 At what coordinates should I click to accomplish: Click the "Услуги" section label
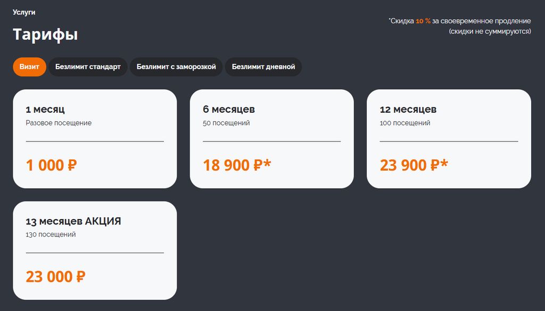(x=24, y=12)
